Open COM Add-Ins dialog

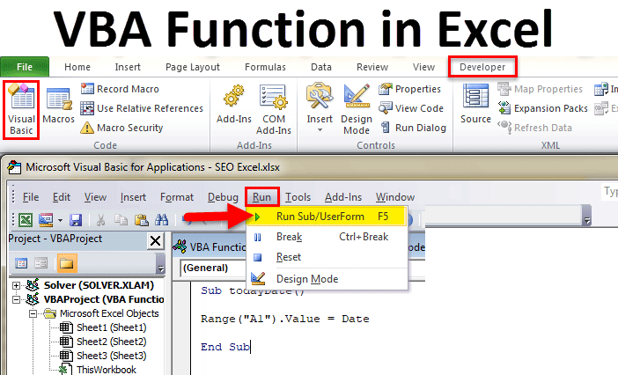click(273, 108)
